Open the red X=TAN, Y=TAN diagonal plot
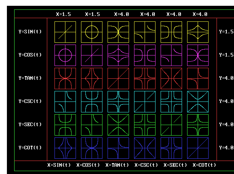Image resolution: width=234 pixels, height=174 pixels. pyautogui.click(x=118, y=78)
